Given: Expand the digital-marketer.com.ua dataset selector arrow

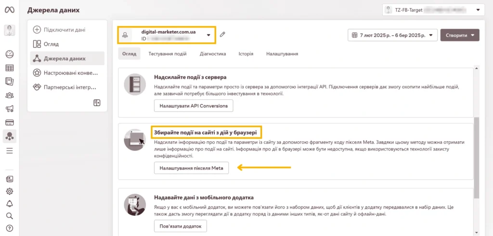Looking at the screenshot, I should click(208, 35).
